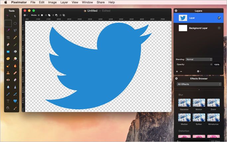Screen dimensions: 227x142
Task: Select the Paint Bucket tool
Action: 15,52
